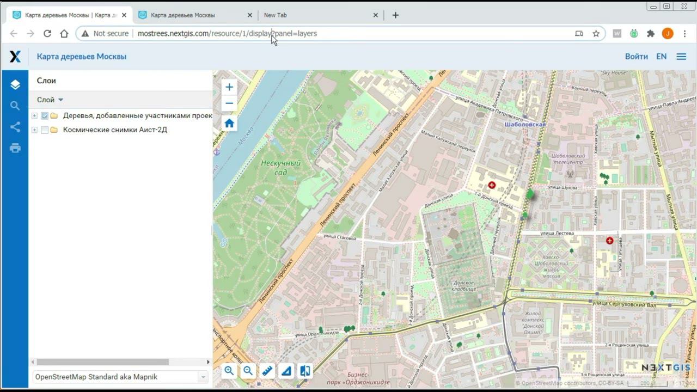Open the Layers panel icon in sidebar
Image resolution: width=697 pixels, height=392 pixels.
15,84
